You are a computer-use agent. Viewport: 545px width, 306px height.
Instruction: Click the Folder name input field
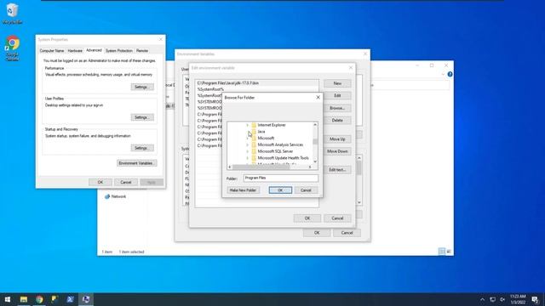[281, 178]
